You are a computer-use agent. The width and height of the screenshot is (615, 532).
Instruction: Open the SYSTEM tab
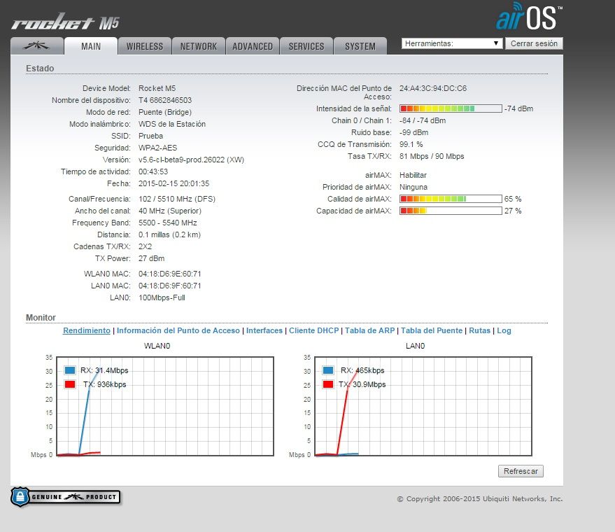360,46
